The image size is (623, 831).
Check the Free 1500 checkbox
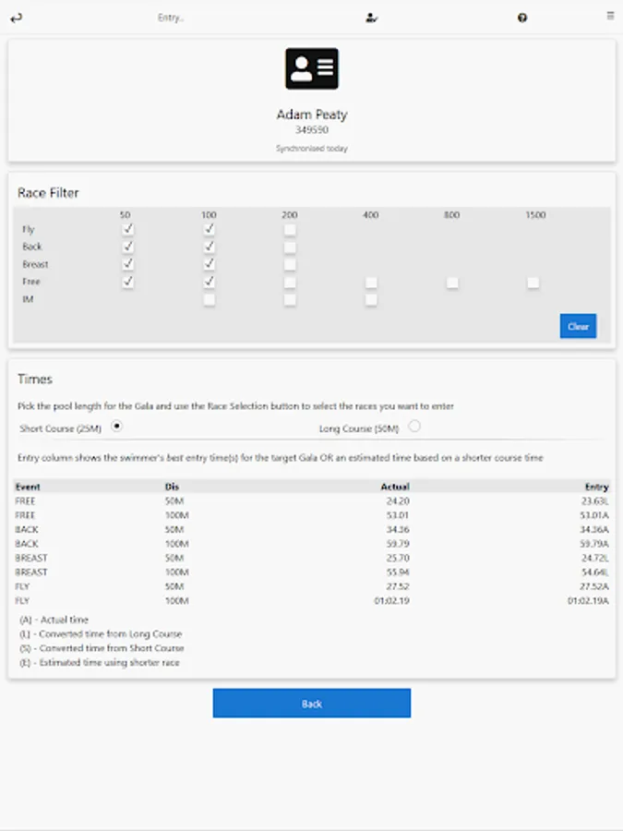coord(533,282)
